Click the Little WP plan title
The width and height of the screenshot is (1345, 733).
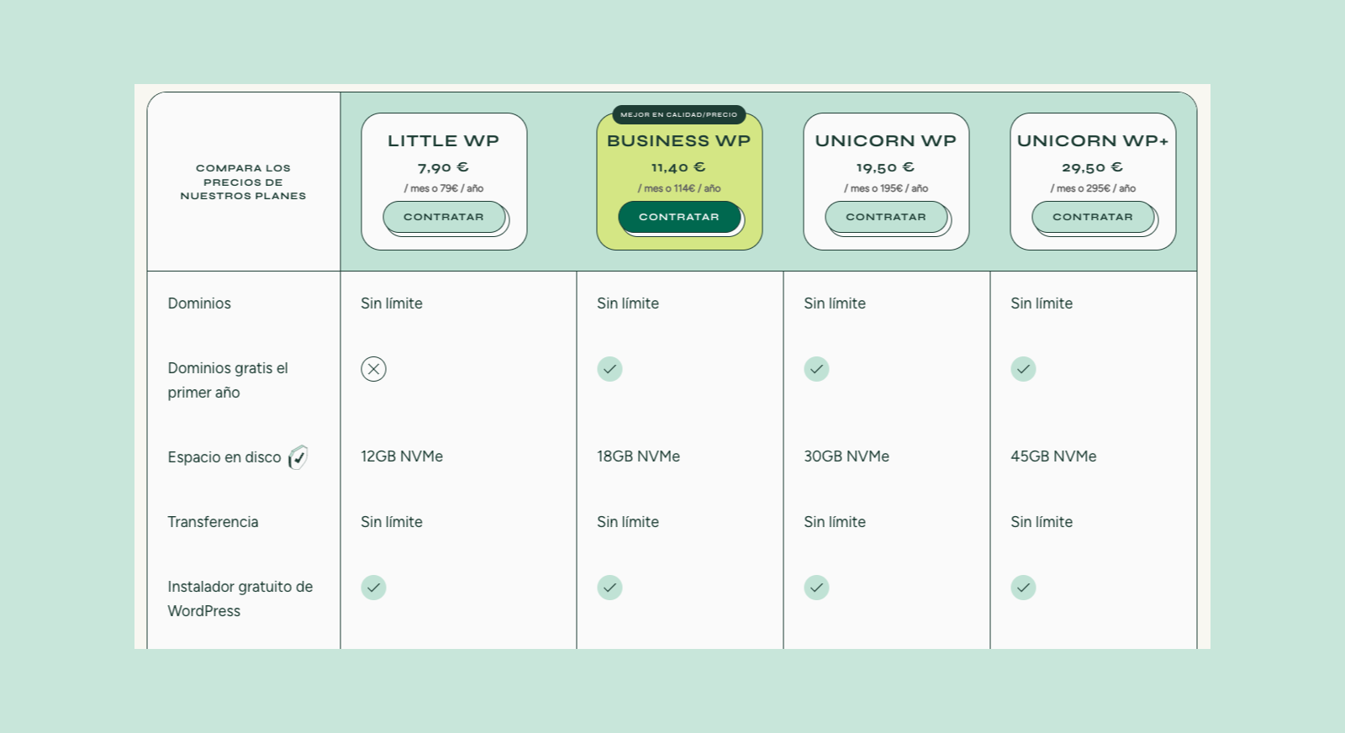click(x=444, y=141)
